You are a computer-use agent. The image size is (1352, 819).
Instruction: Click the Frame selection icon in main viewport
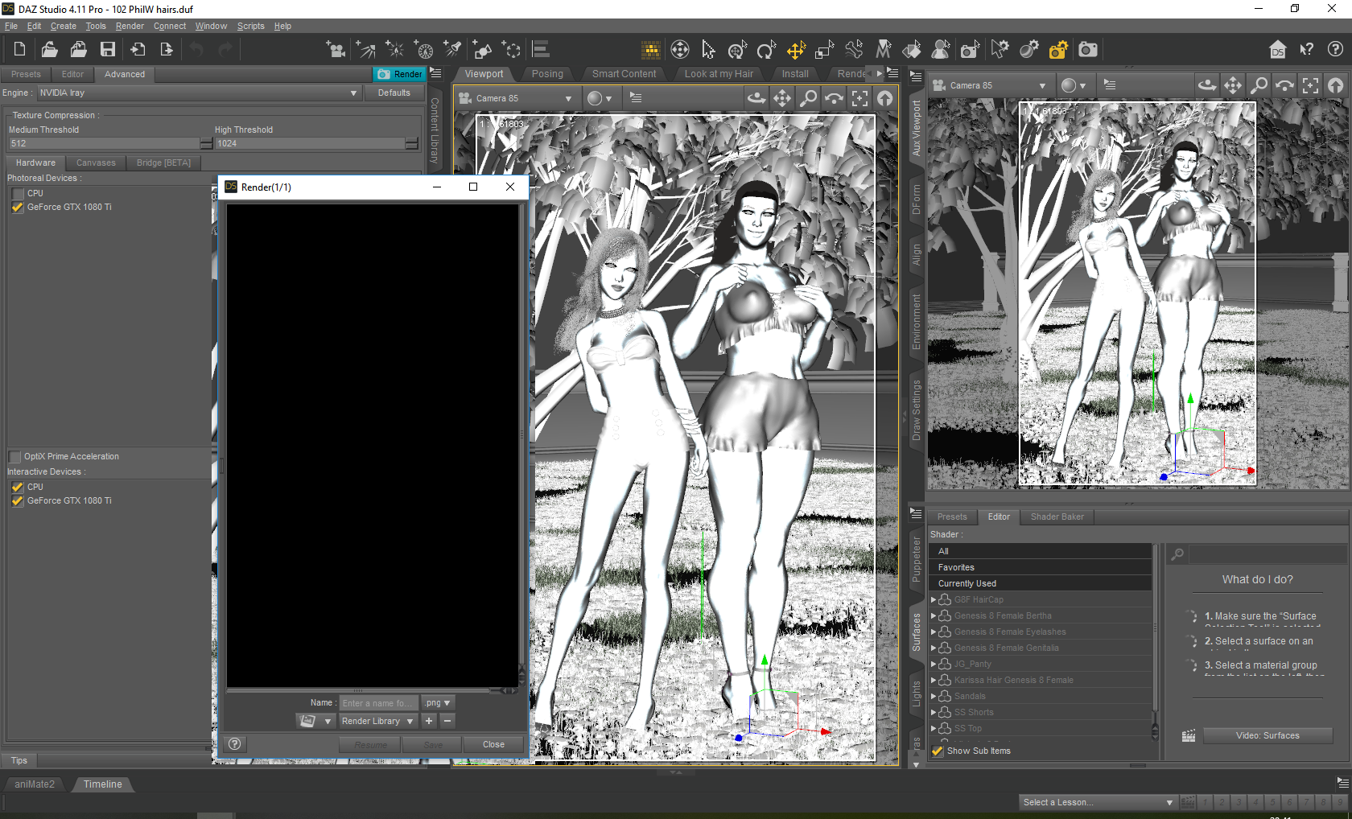(x=859, y=98)
